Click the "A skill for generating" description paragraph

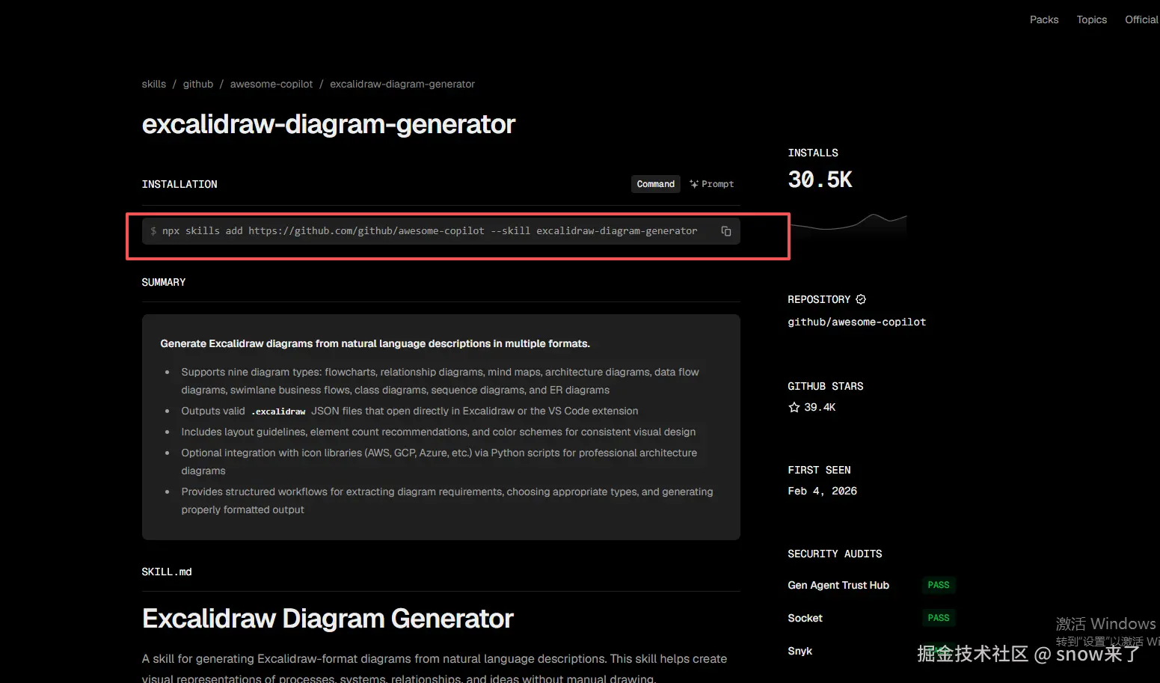pyautogui.click(x=435, y=669)
